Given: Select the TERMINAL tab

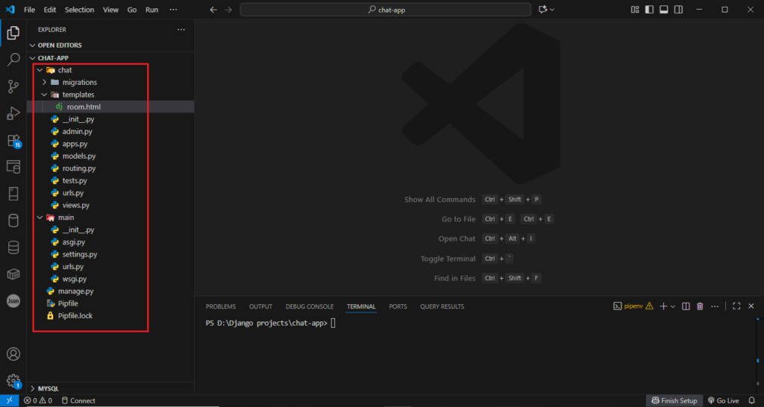Looking at the screenshot, I should pos(361,306).
